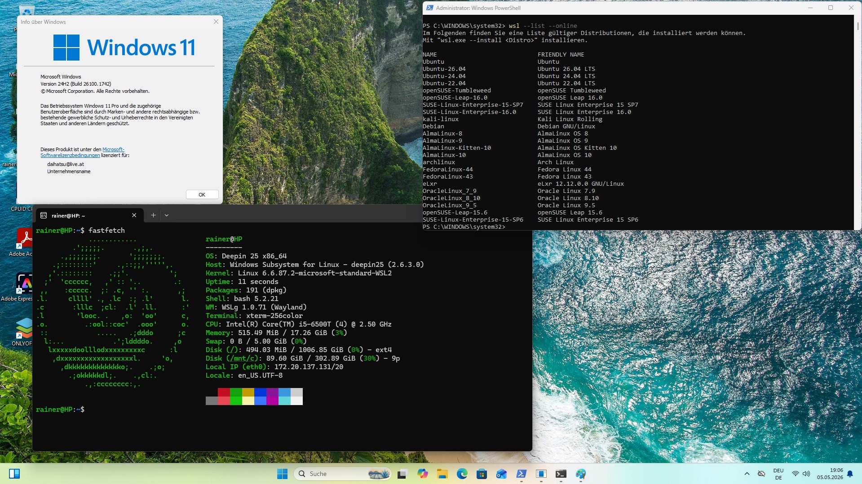Open the Wi-Fi network tray icon
Viewport: 862px width, 484px height.
(795, 474)
